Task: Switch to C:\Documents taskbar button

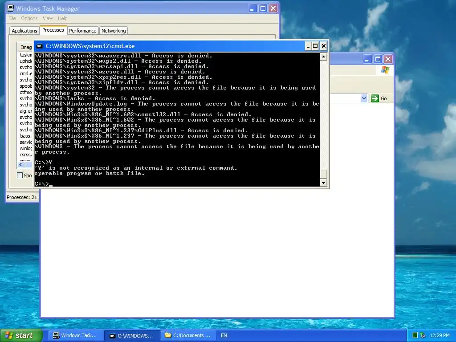Action: pos(188,336)
